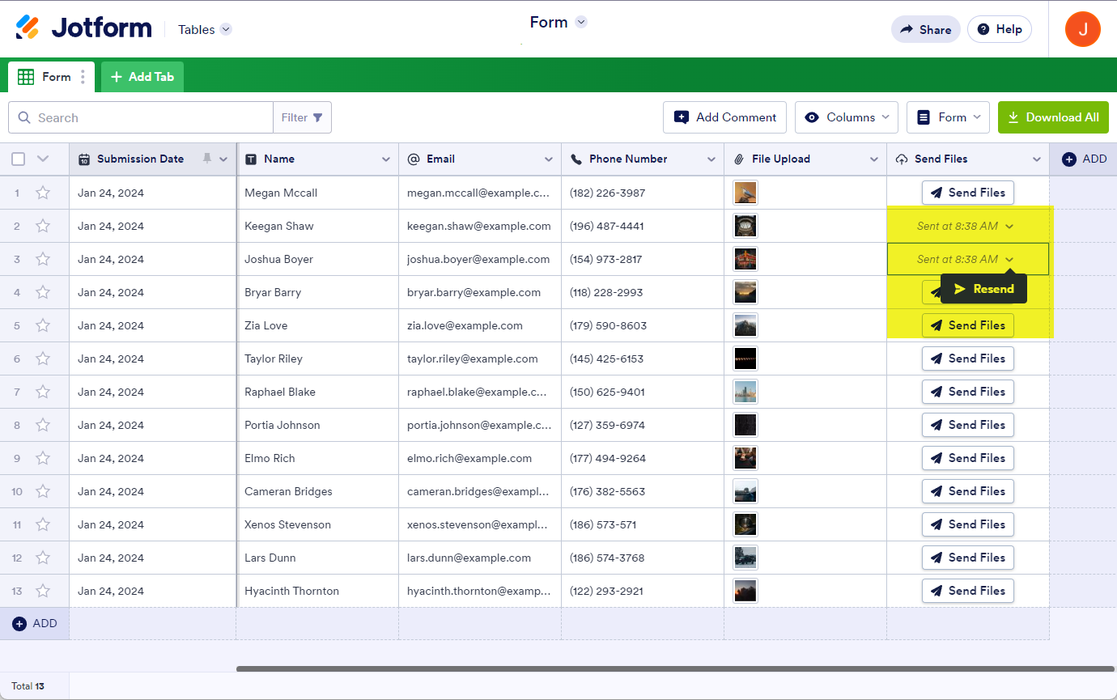Open Elmo Rich's uploaded file thumbnail

pos(745,458)
